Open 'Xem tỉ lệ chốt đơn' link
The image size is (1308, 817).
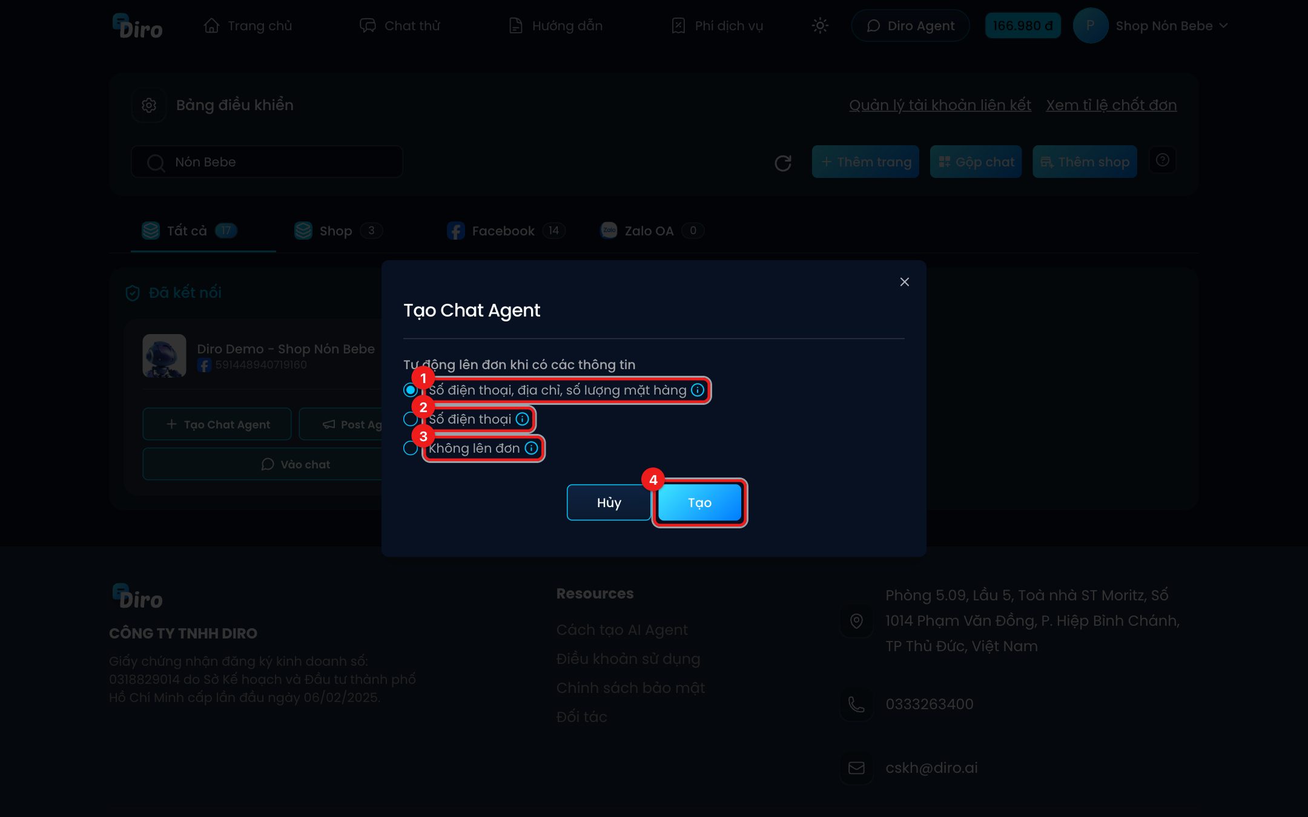tap(1111, 105)
